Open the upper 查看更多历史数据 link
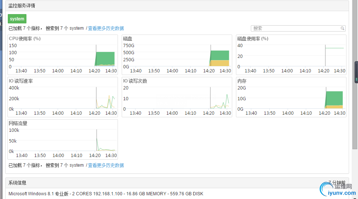Viewport: 358px width, 199px height. [106, 28]
